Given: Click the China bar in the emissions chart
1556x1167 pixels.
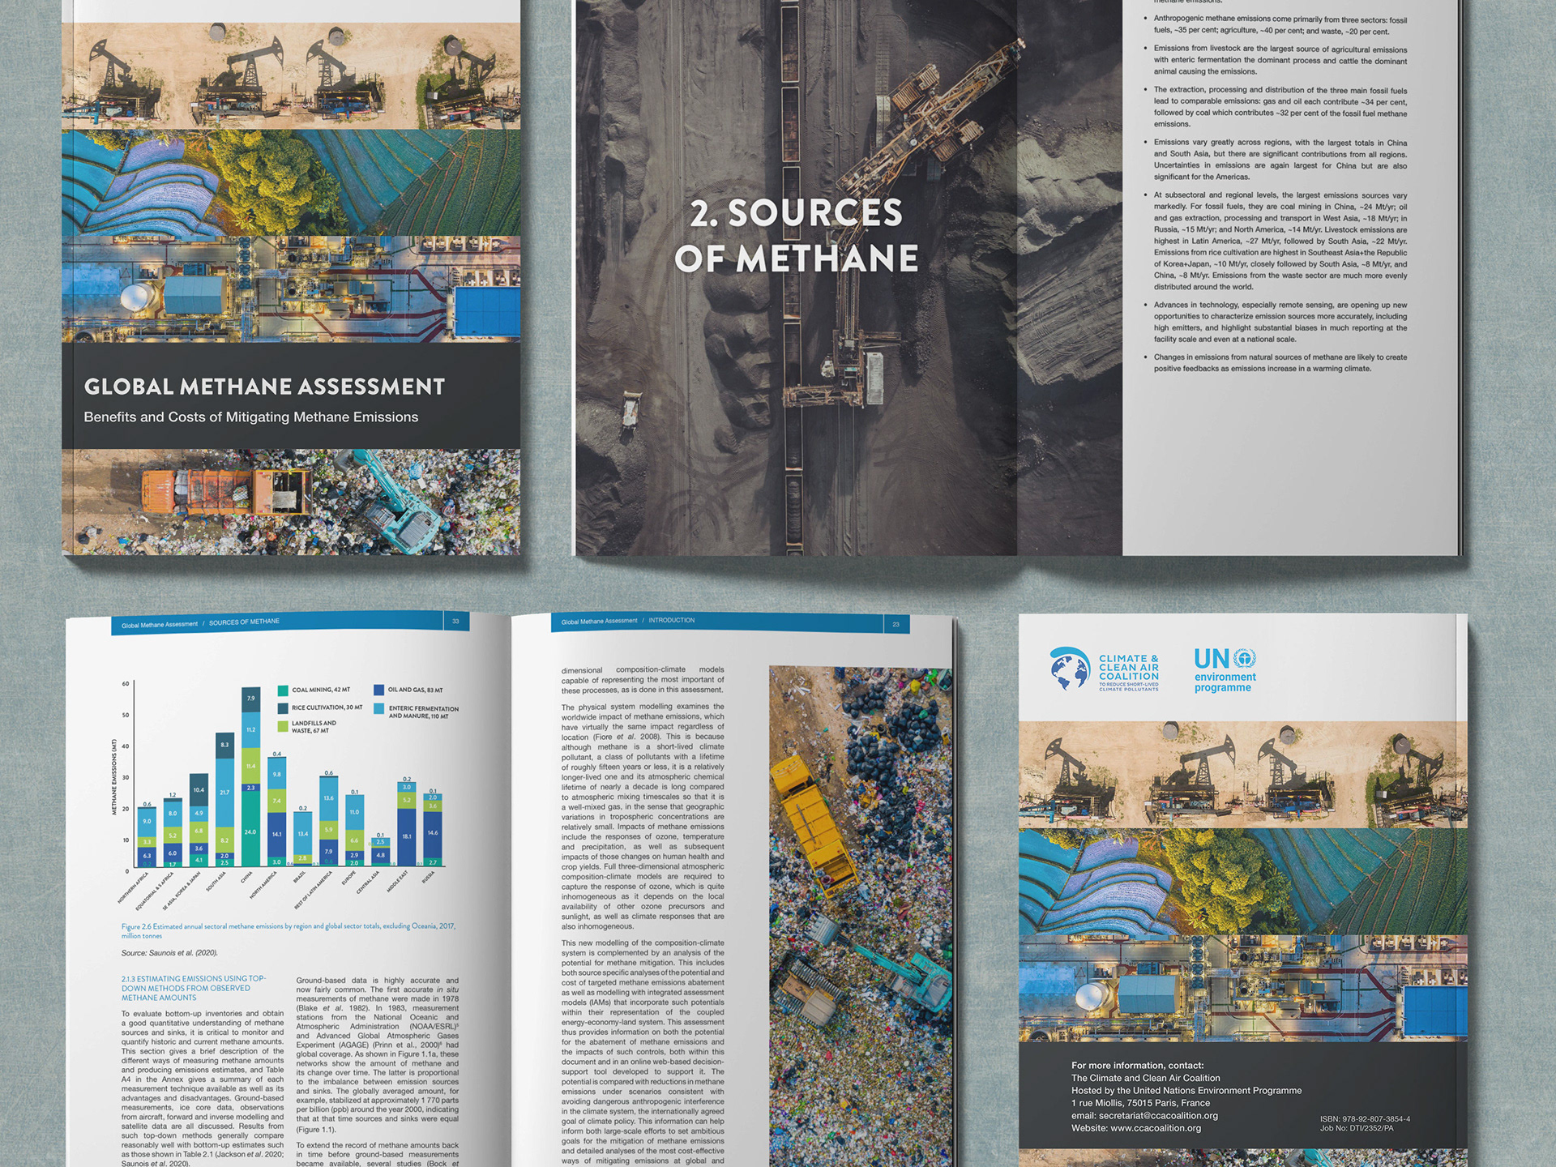Looking at the screenshot, I should (251, 778).
